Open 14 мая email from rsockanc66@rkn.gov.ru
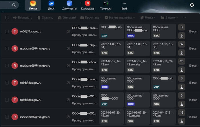 pyautogui.click(x=100, y=117)
